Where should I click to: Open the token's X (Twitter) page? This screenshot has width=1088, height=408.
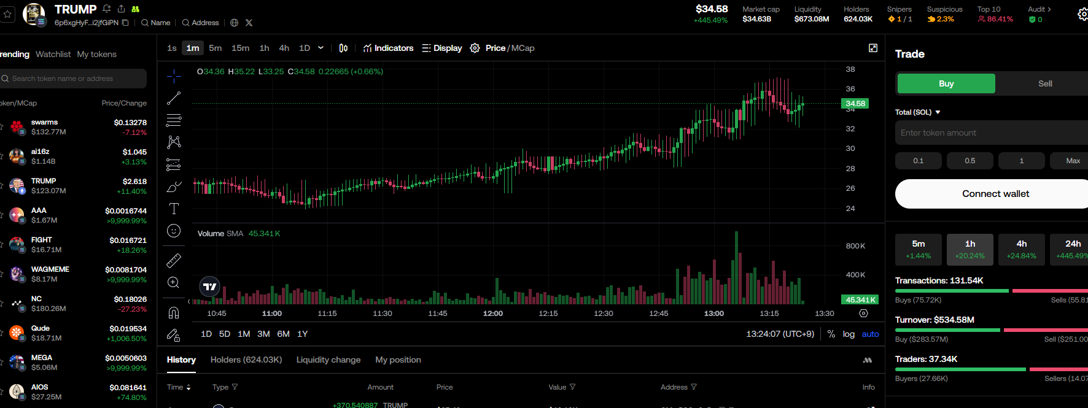pyautogui.click(x=249, y=23)
